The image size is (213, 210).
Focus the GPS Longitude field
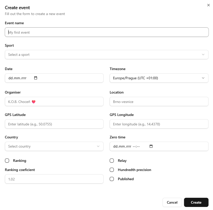(x=159, y=124)
